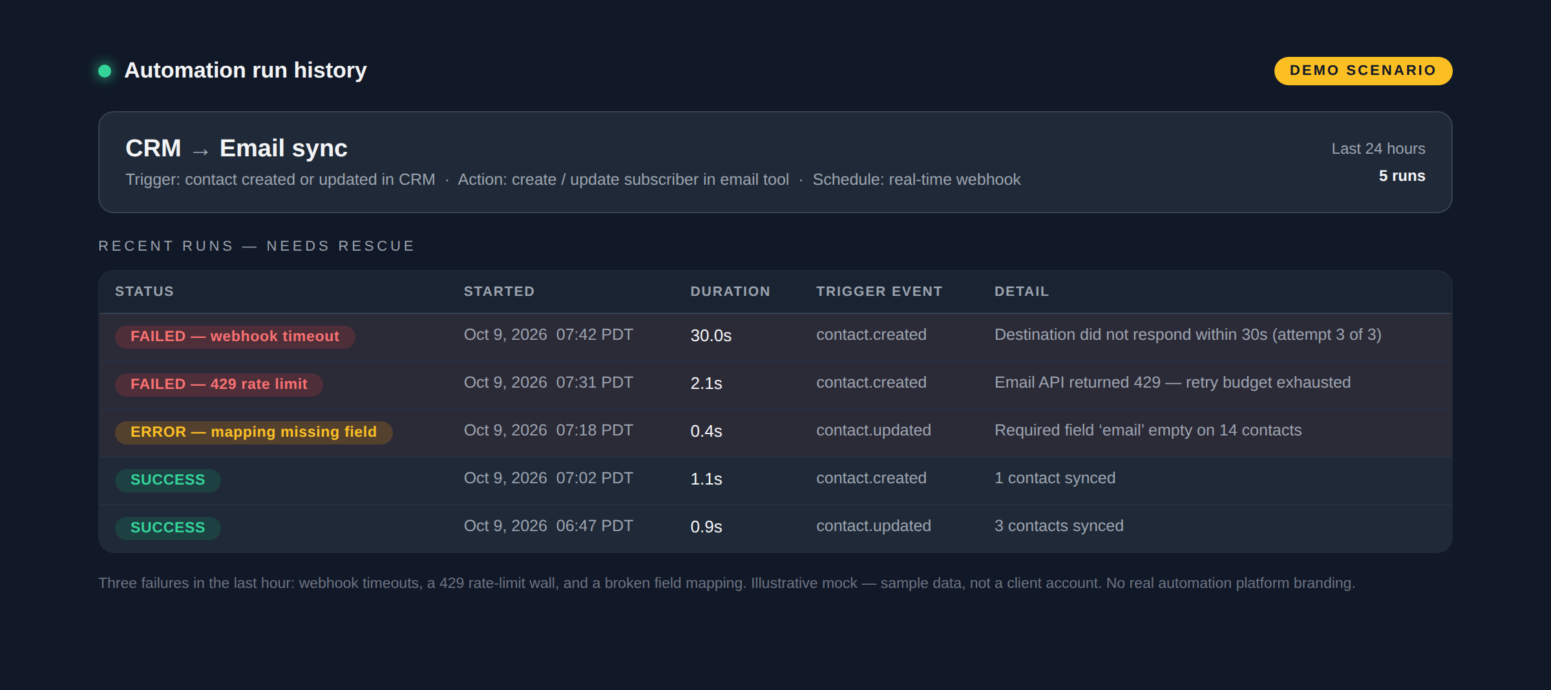This screenshot has width=1551, height=690.
Task: Click 'contact.updated' in the 06:47 run row
Action: pyautogui.click(x=874, y=526)
